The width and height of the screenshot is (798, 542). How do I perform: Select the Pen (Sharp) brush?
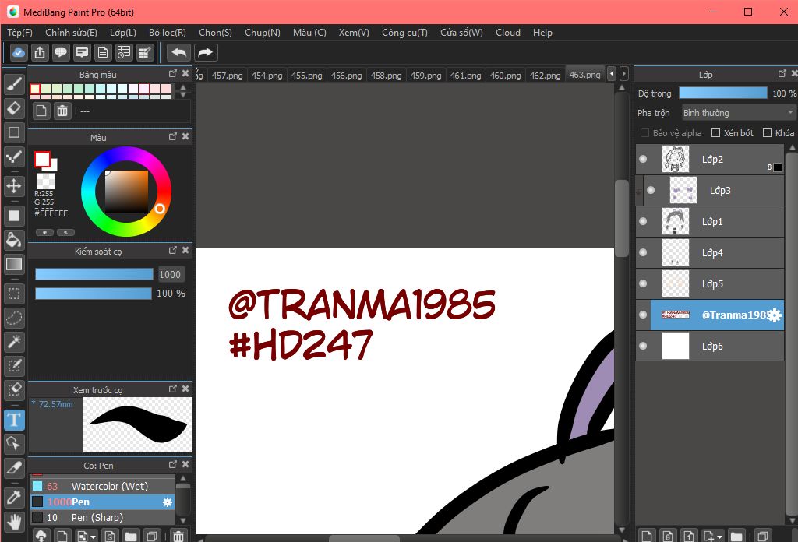[x=102, y=518]
